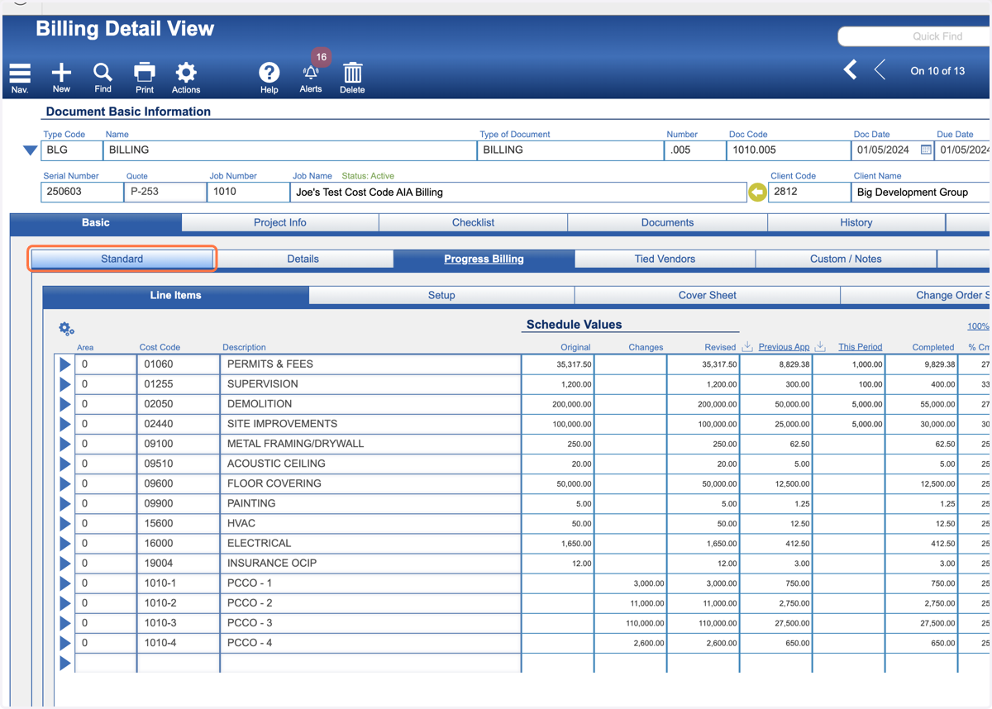Click the Job Name field
This screenshot has height=709, width=992.
[x=518, y=192]
